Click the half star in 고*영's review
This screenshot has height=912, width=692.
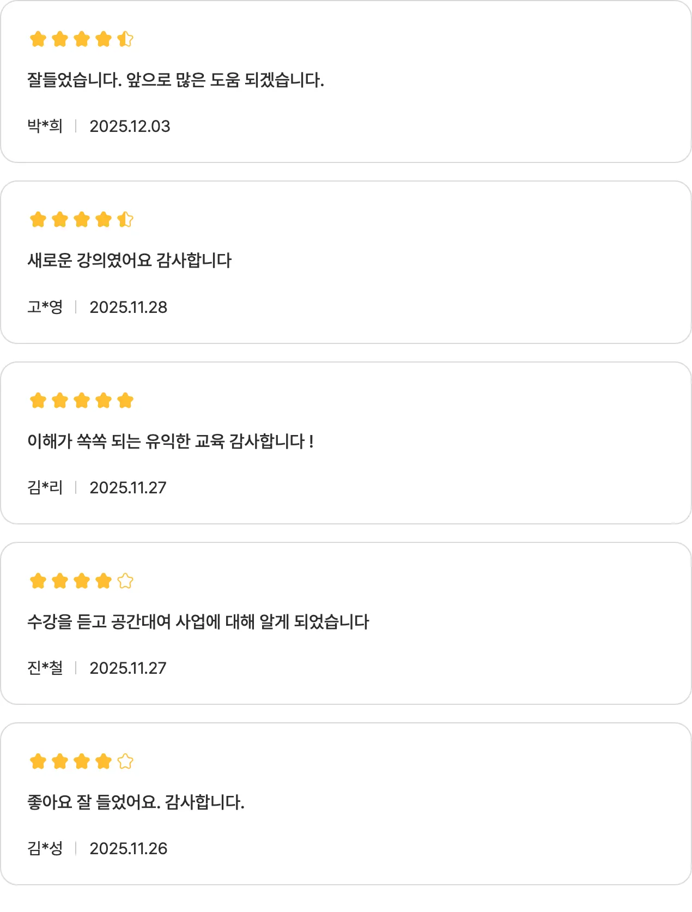pos(125,220)
